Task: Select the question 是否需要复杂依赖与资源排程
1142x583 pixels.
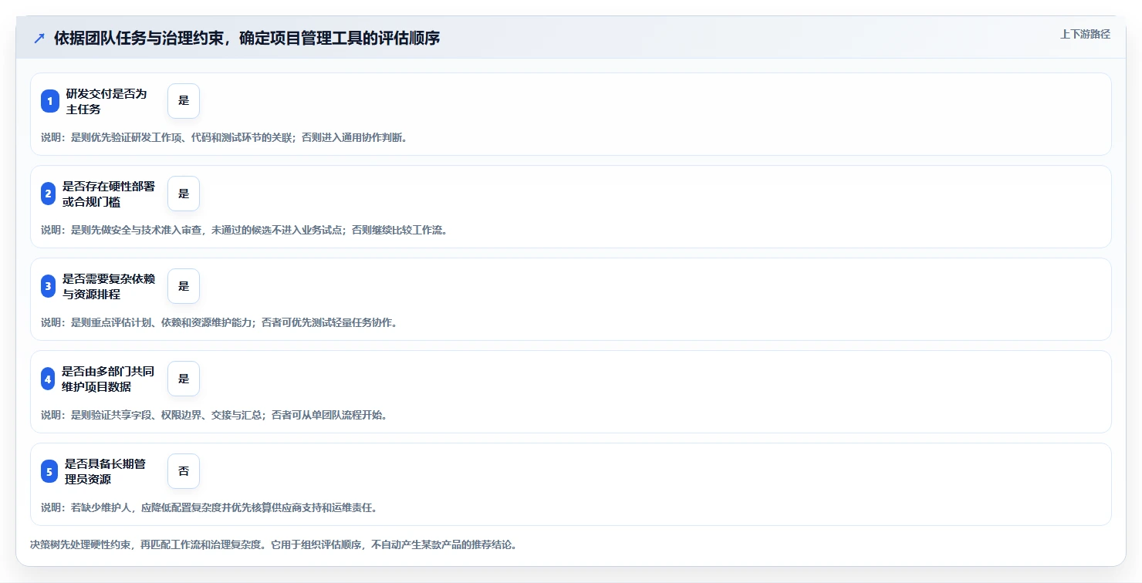Action: coord(109,286)
